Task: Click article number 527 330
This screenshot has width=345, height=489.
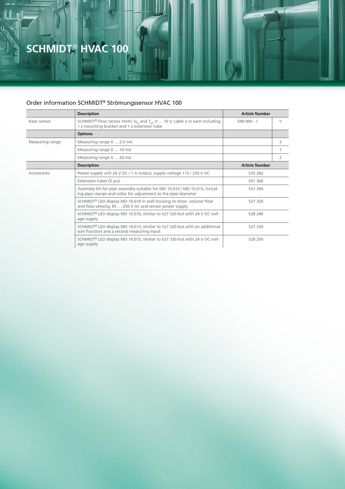Action: pyautogui.click(x=256, y=227)
